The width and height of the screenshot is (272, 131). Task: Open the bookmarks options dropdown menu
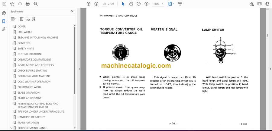point(13,19)
